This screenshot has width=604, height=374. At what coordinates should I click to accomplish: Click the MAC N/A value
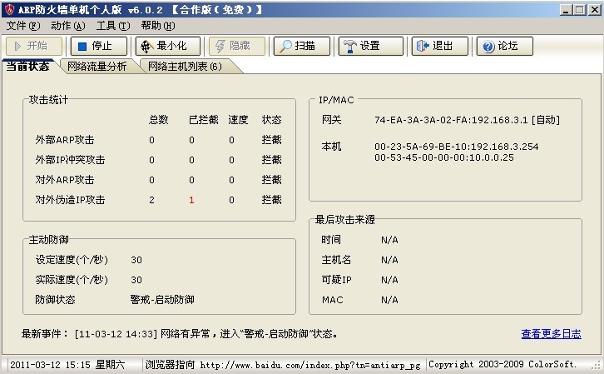click(389, 301)
